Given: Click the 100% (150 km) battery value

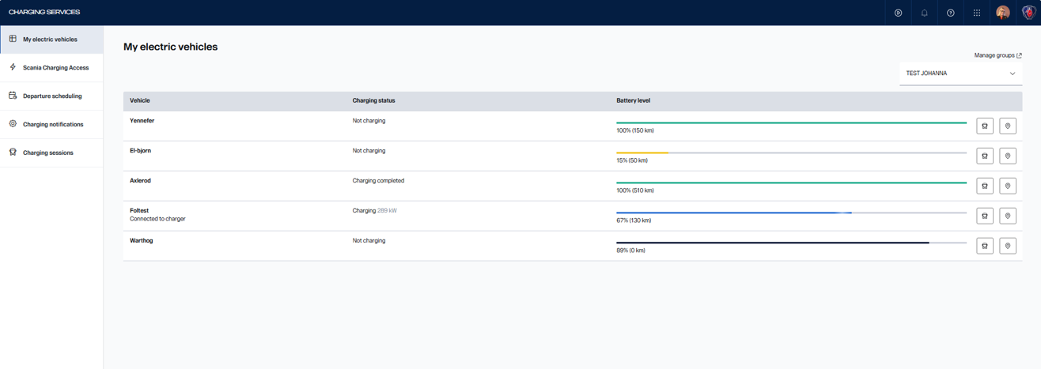Looking at the screenshot, I should tap(635, 130).
